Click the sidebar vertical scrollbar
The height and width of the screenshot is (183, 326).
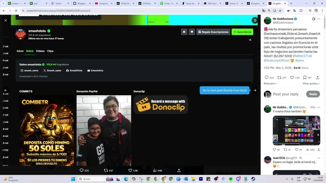tap(325, 95)
